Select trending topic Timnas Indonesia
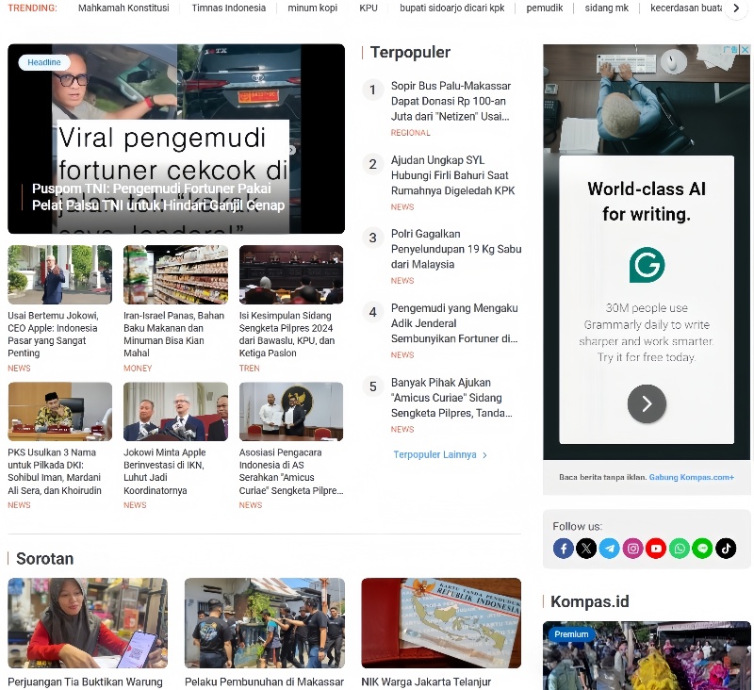 228,8
